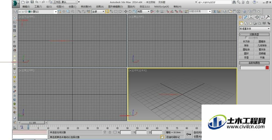Select the Select and Move tool
Viewport: 272px width, 140px height.
(x=126, y=11)
